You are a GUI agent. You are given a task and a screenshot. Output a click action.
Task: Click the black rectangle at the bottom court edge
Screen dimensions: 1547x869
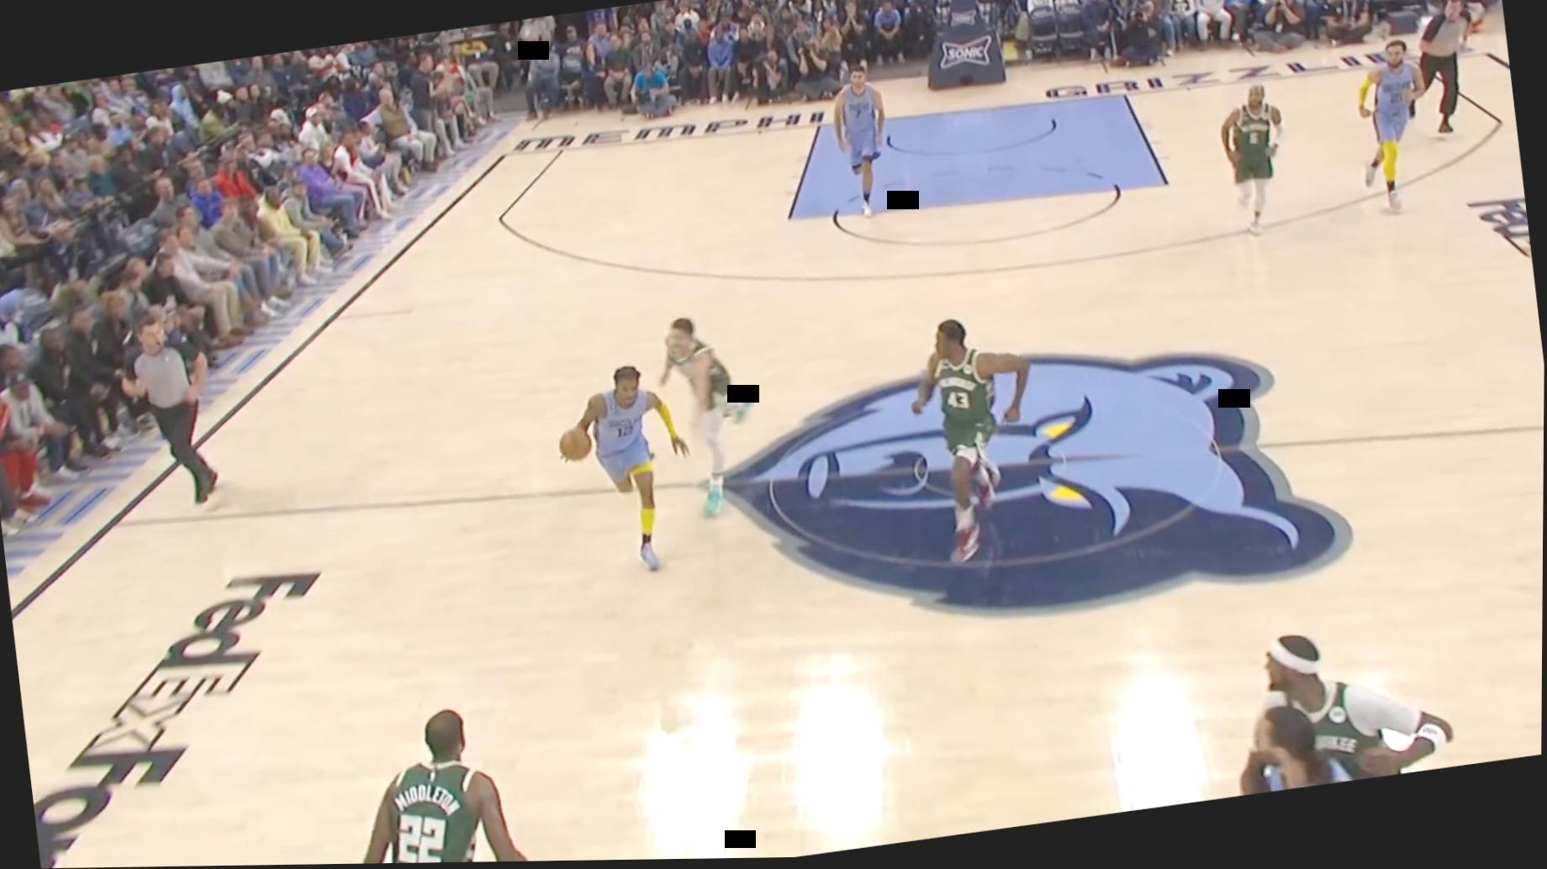coord(740,839)
